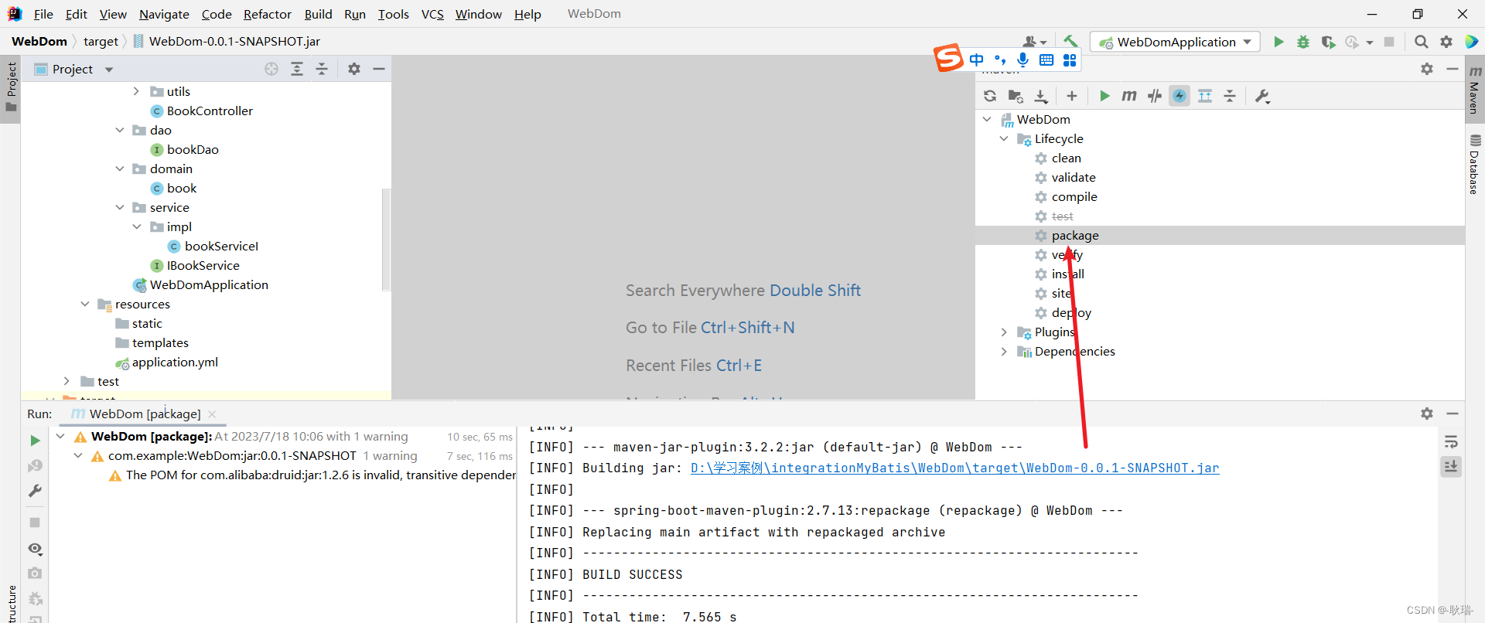Toggle eye view options in Run panel
The image size is (1485, 623).
pos(35,549)
